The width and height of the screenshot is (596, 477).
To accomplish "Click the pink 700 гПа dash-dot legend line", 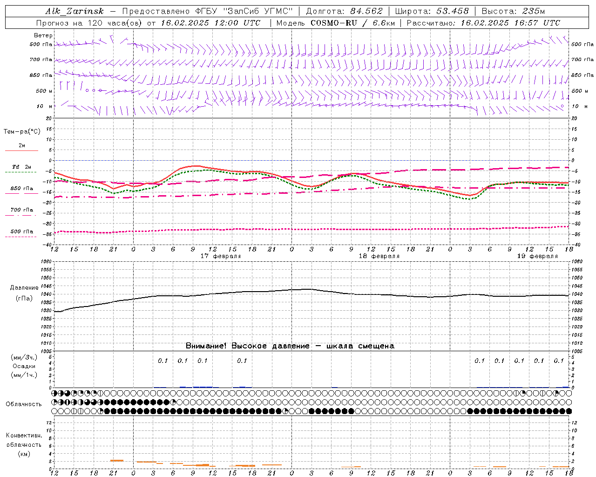I will (x=20, y=215).
